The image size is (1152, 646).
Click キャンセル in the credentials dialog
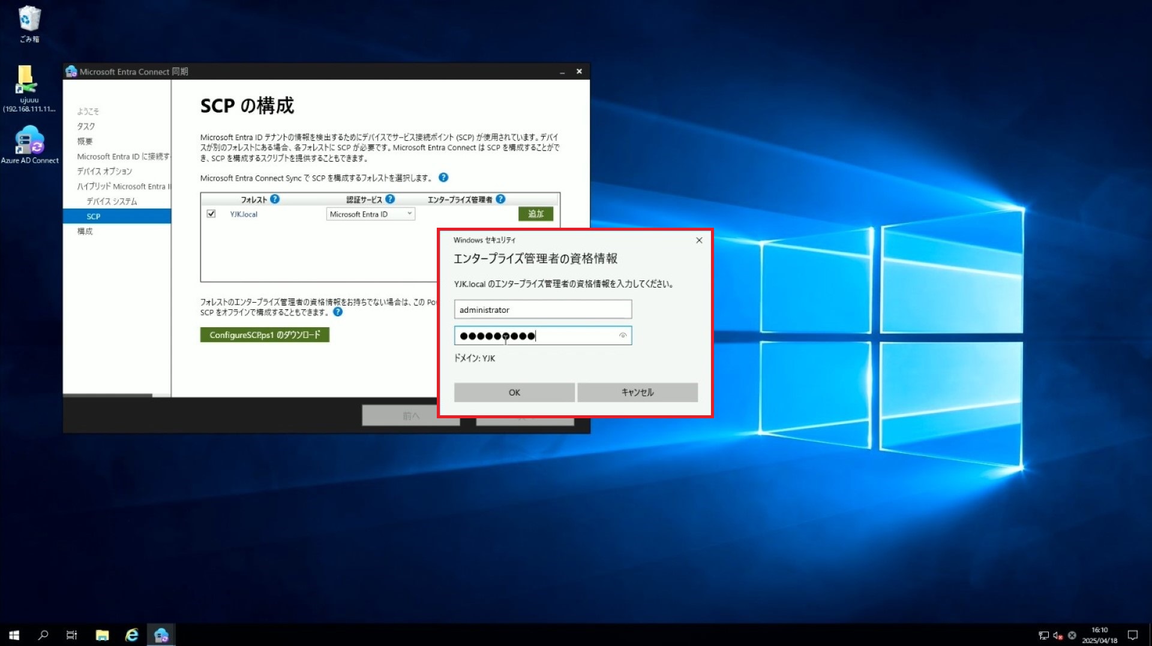point(637,393)
